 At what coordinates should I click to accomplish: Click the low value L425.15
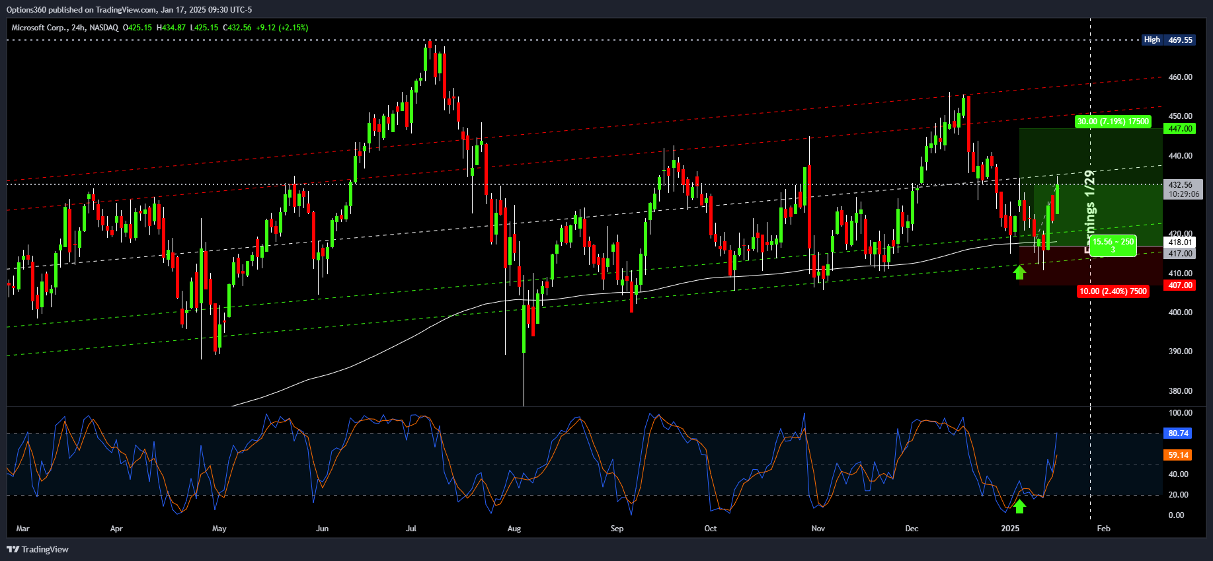204,28
